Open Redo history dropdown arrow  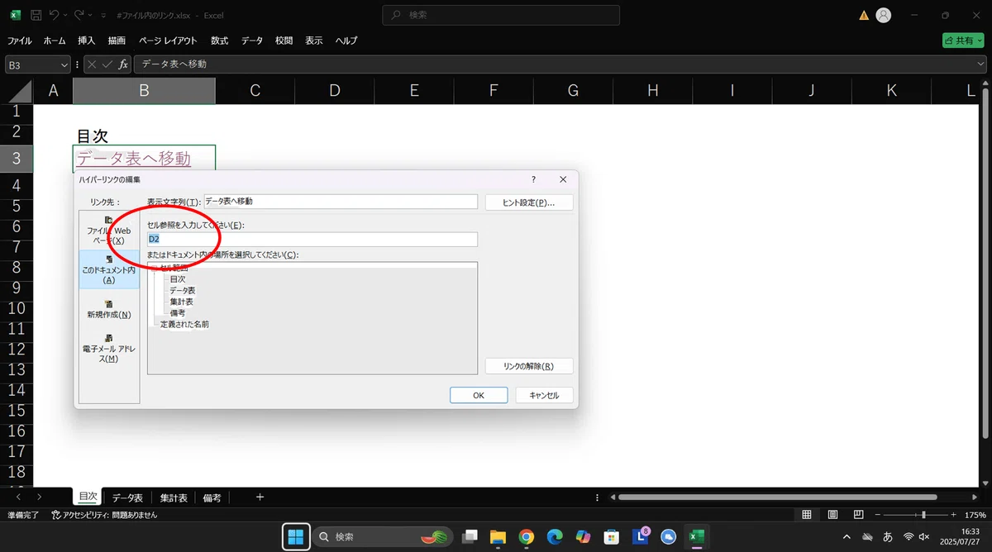pos(91,16)
